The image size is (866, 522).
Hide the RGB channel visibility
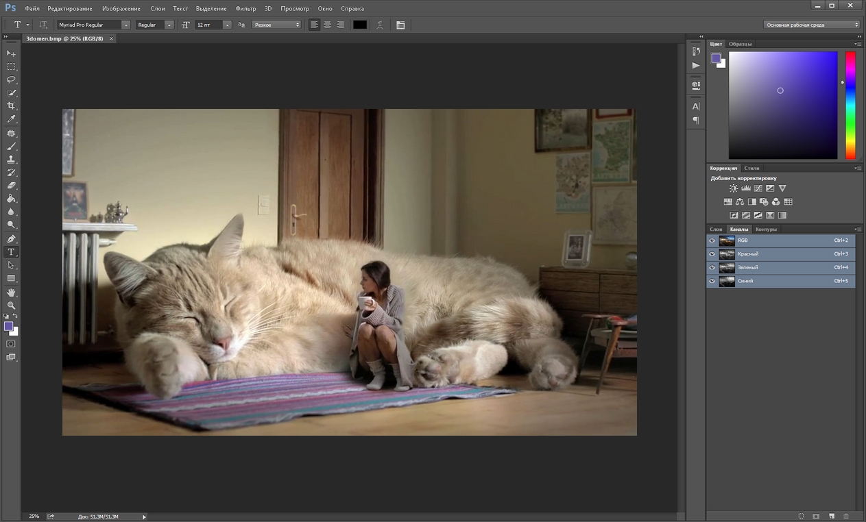coord(712,241)
